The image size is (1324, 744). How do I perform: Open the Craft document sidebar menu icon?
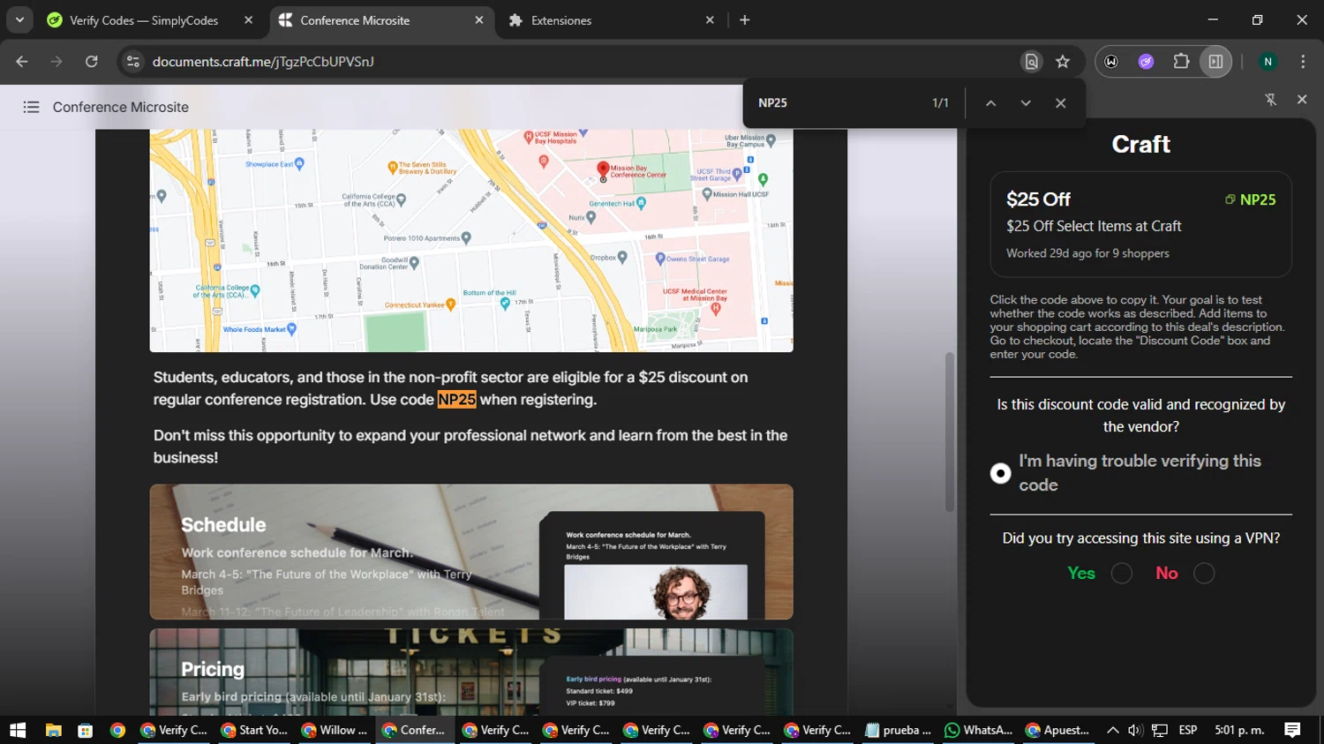(x=31, y=107)
